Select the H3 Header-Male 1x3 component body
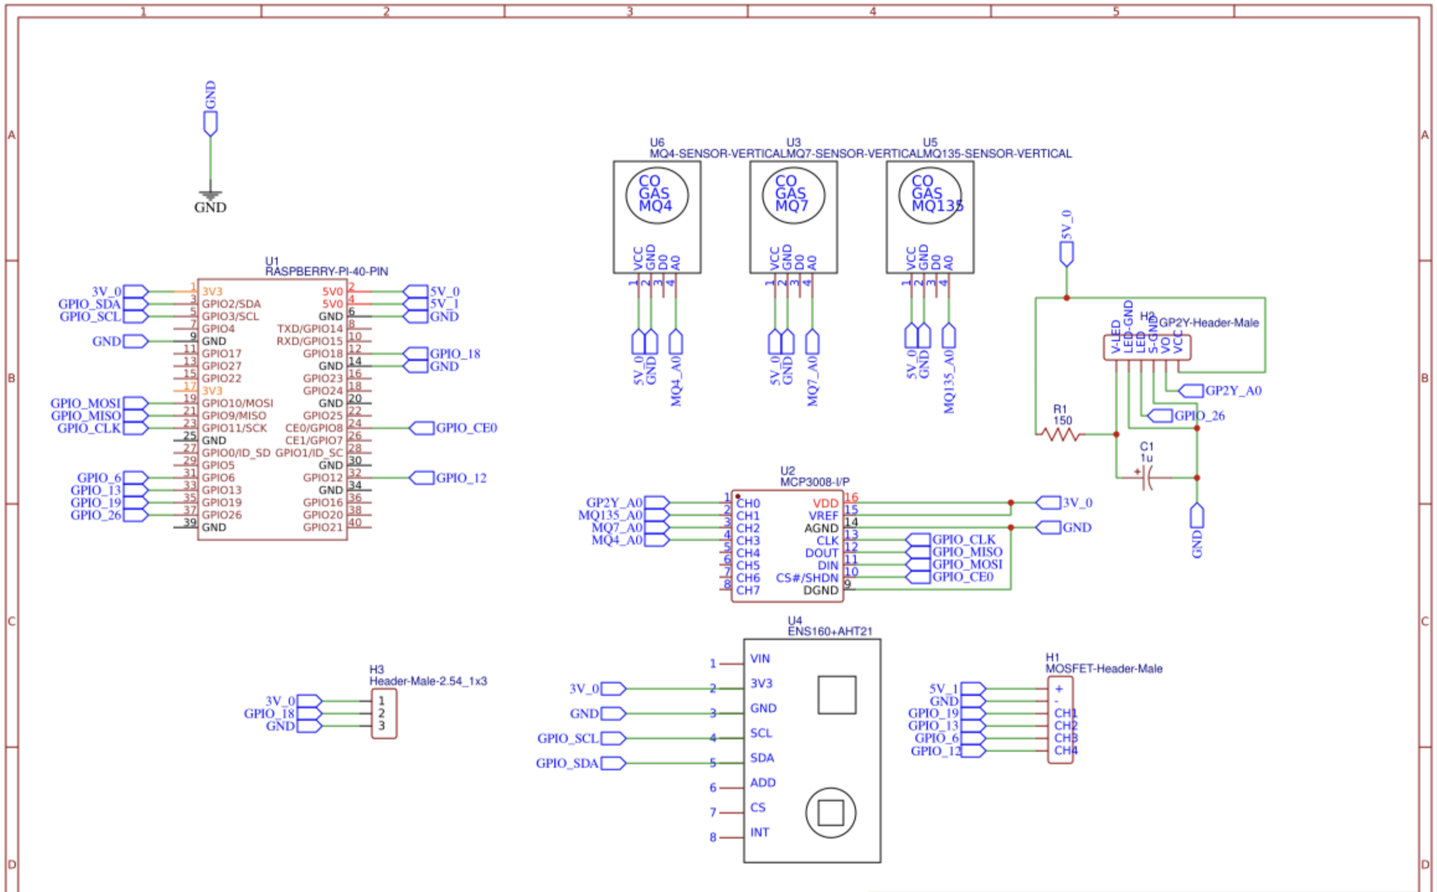This screenshot has width=1437, height=892. tap(384, 713)
